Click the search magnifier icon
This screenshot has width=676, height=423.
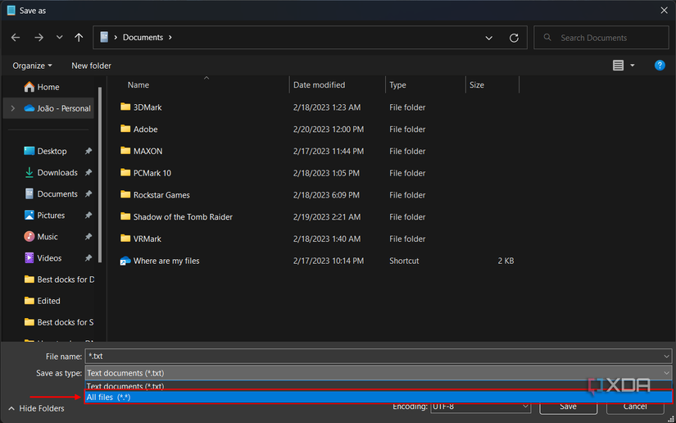(x=547, y=38)
